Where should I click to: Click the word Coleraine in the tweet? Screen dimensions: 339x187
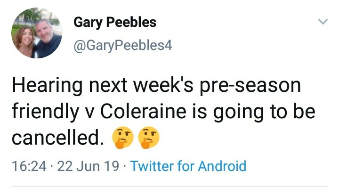(143, 112)
